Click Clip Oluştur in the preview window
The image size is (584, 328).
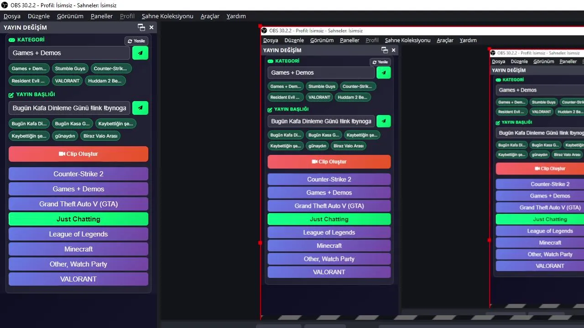tap(329, 162)
